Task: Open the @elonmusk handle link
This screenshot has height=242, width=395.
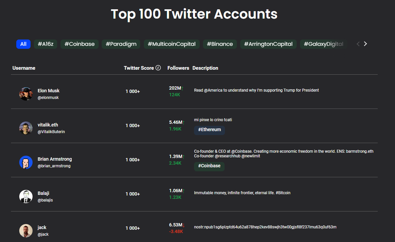Action: [x=48, y=98]
